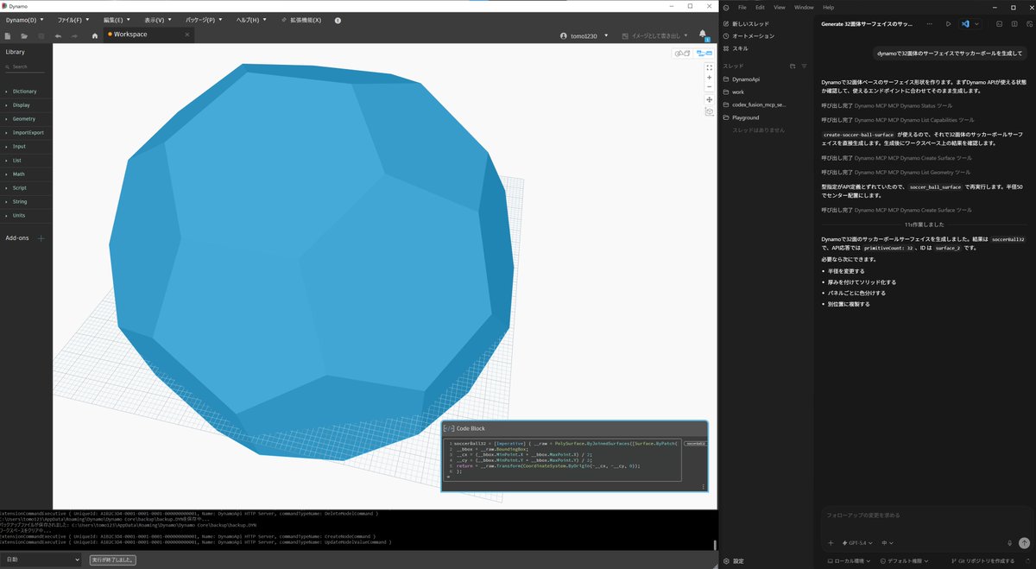Open the Dynamo(D) menu

[23, 20]
